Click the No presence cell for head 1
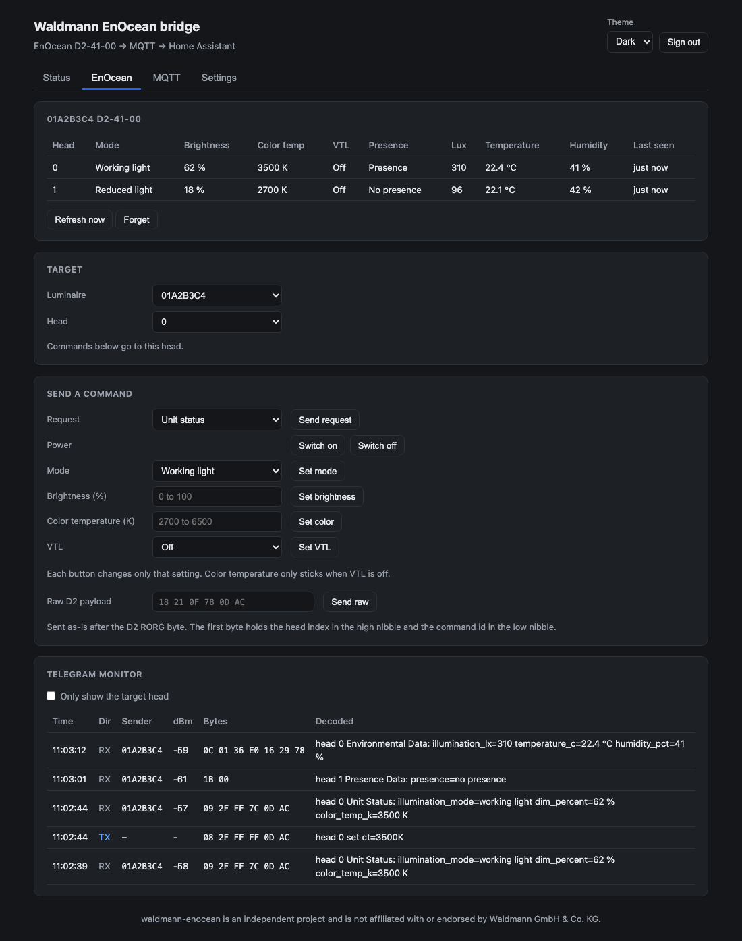Screen dimensions: 742x941 point(395,190)
